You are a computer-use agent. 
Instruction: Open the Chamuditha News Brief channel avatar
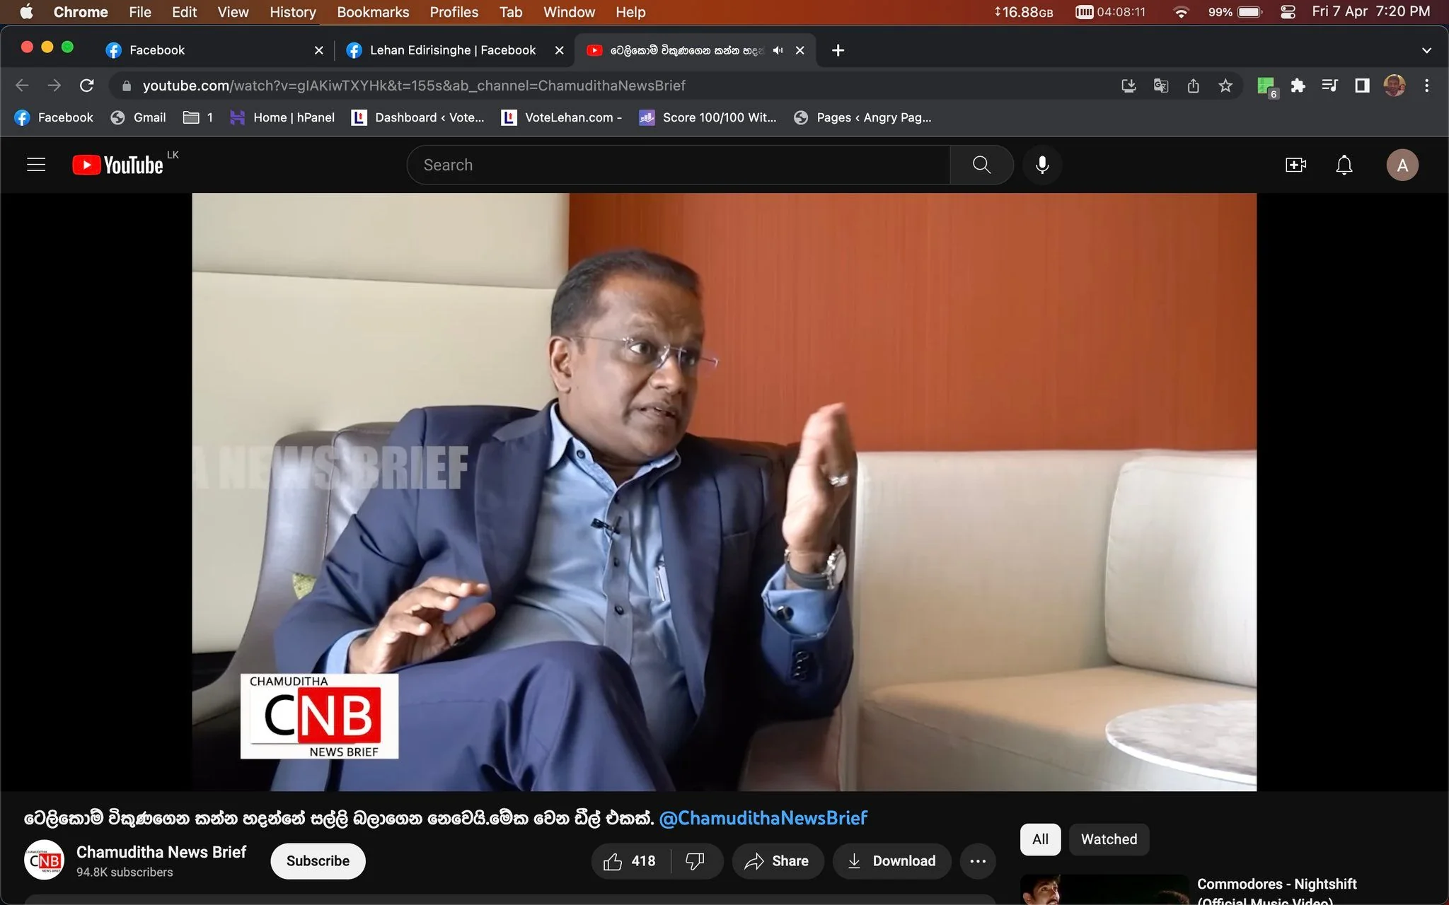click(44, 860)
